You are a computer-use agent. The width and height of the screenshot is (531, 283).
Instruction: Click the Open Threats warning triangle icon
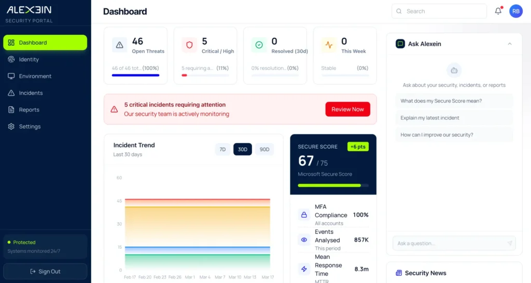(120, 45)
